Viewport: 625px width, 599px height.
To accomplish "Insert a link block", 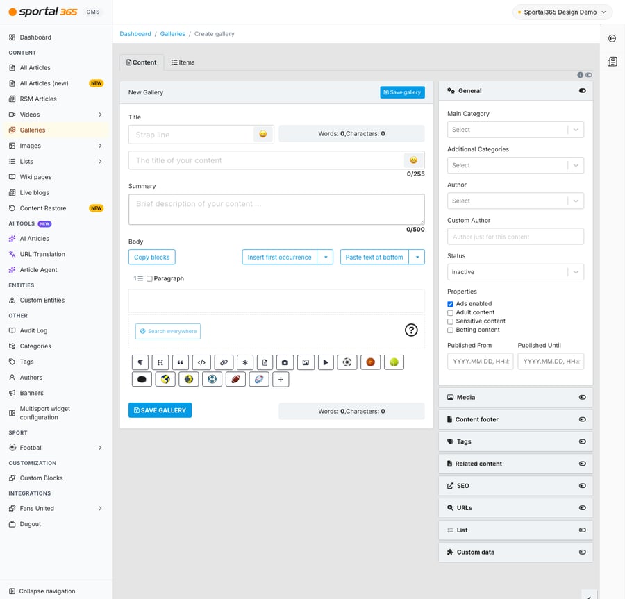I will [x=224, y=362].
